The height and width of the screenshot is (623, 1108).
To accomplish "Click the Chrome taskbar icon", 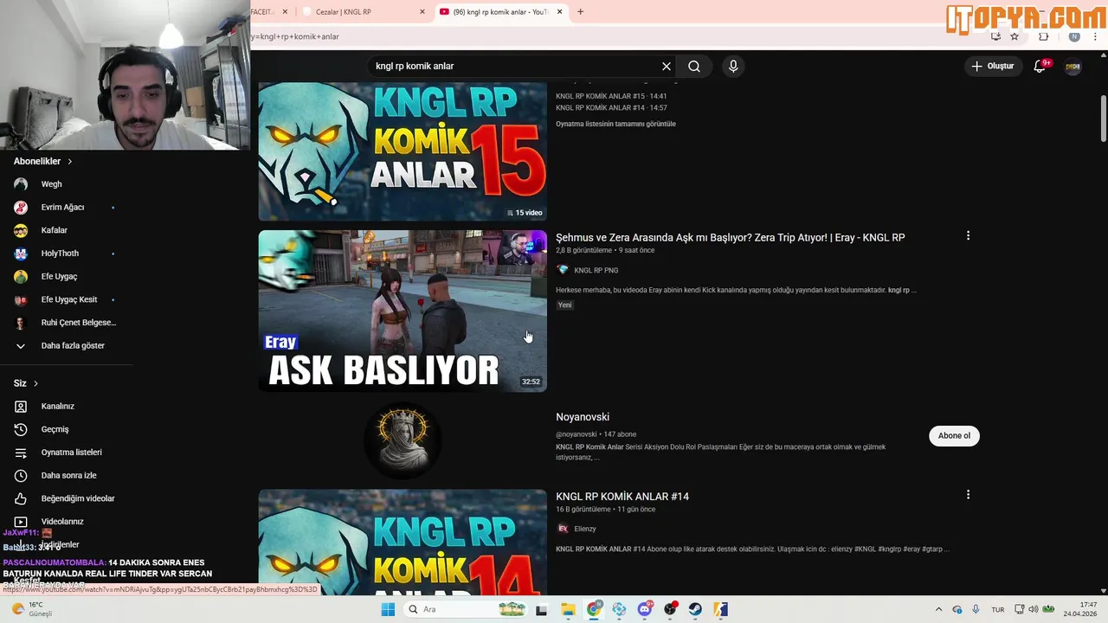I will point(594,609).
